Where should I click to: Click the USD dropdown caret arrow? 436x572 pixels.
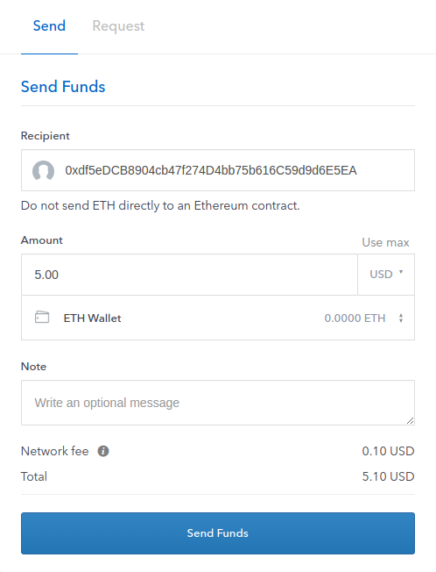click(401, 272)
